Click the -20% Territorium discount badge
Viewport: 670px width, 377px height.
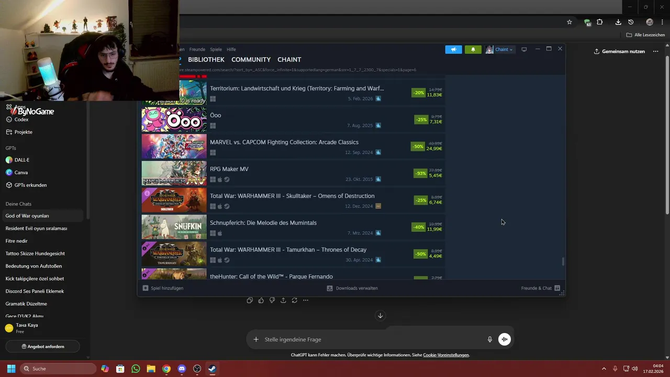pyautogui.click(x=419, y=93)
